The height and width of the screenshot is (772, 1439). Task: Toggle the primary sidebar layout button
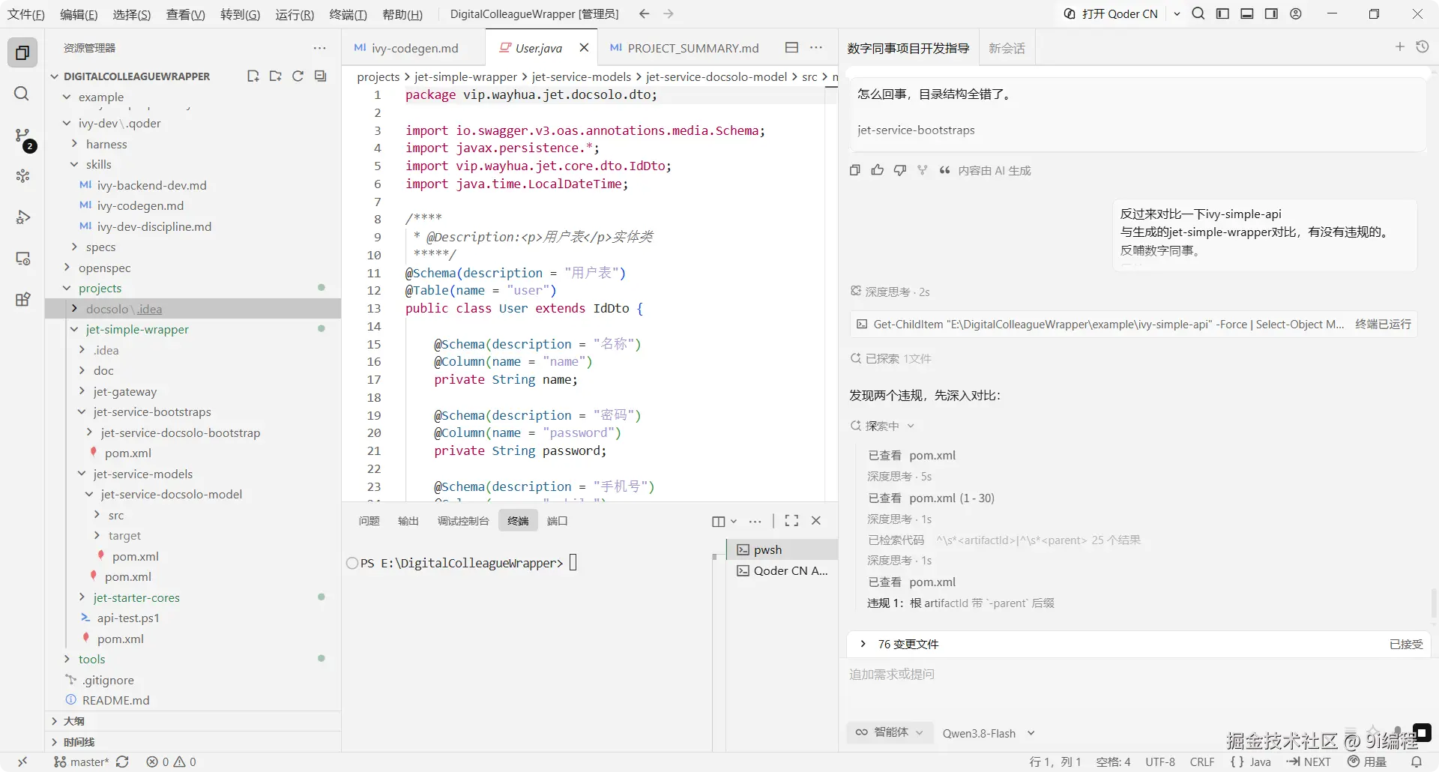click(x=1222, y=13)
